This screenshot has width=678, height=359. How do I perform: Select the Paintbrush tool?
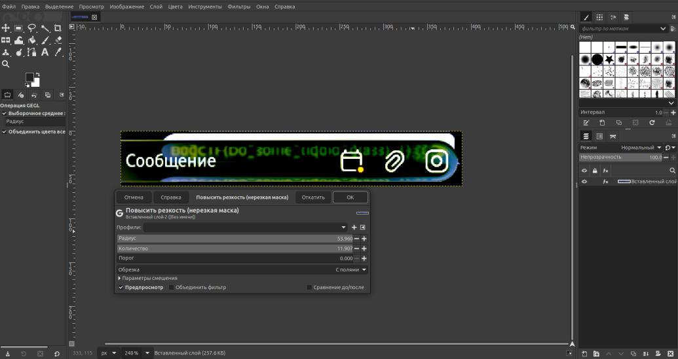coord(45,40)
